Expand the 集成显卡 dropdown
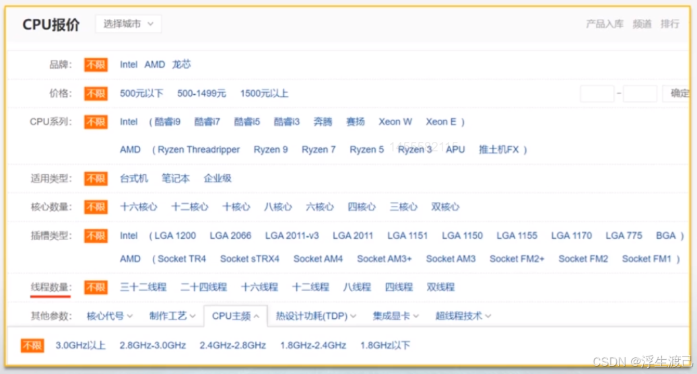The height and width of the screenshot is (374, 697). (x=395, y=315)
